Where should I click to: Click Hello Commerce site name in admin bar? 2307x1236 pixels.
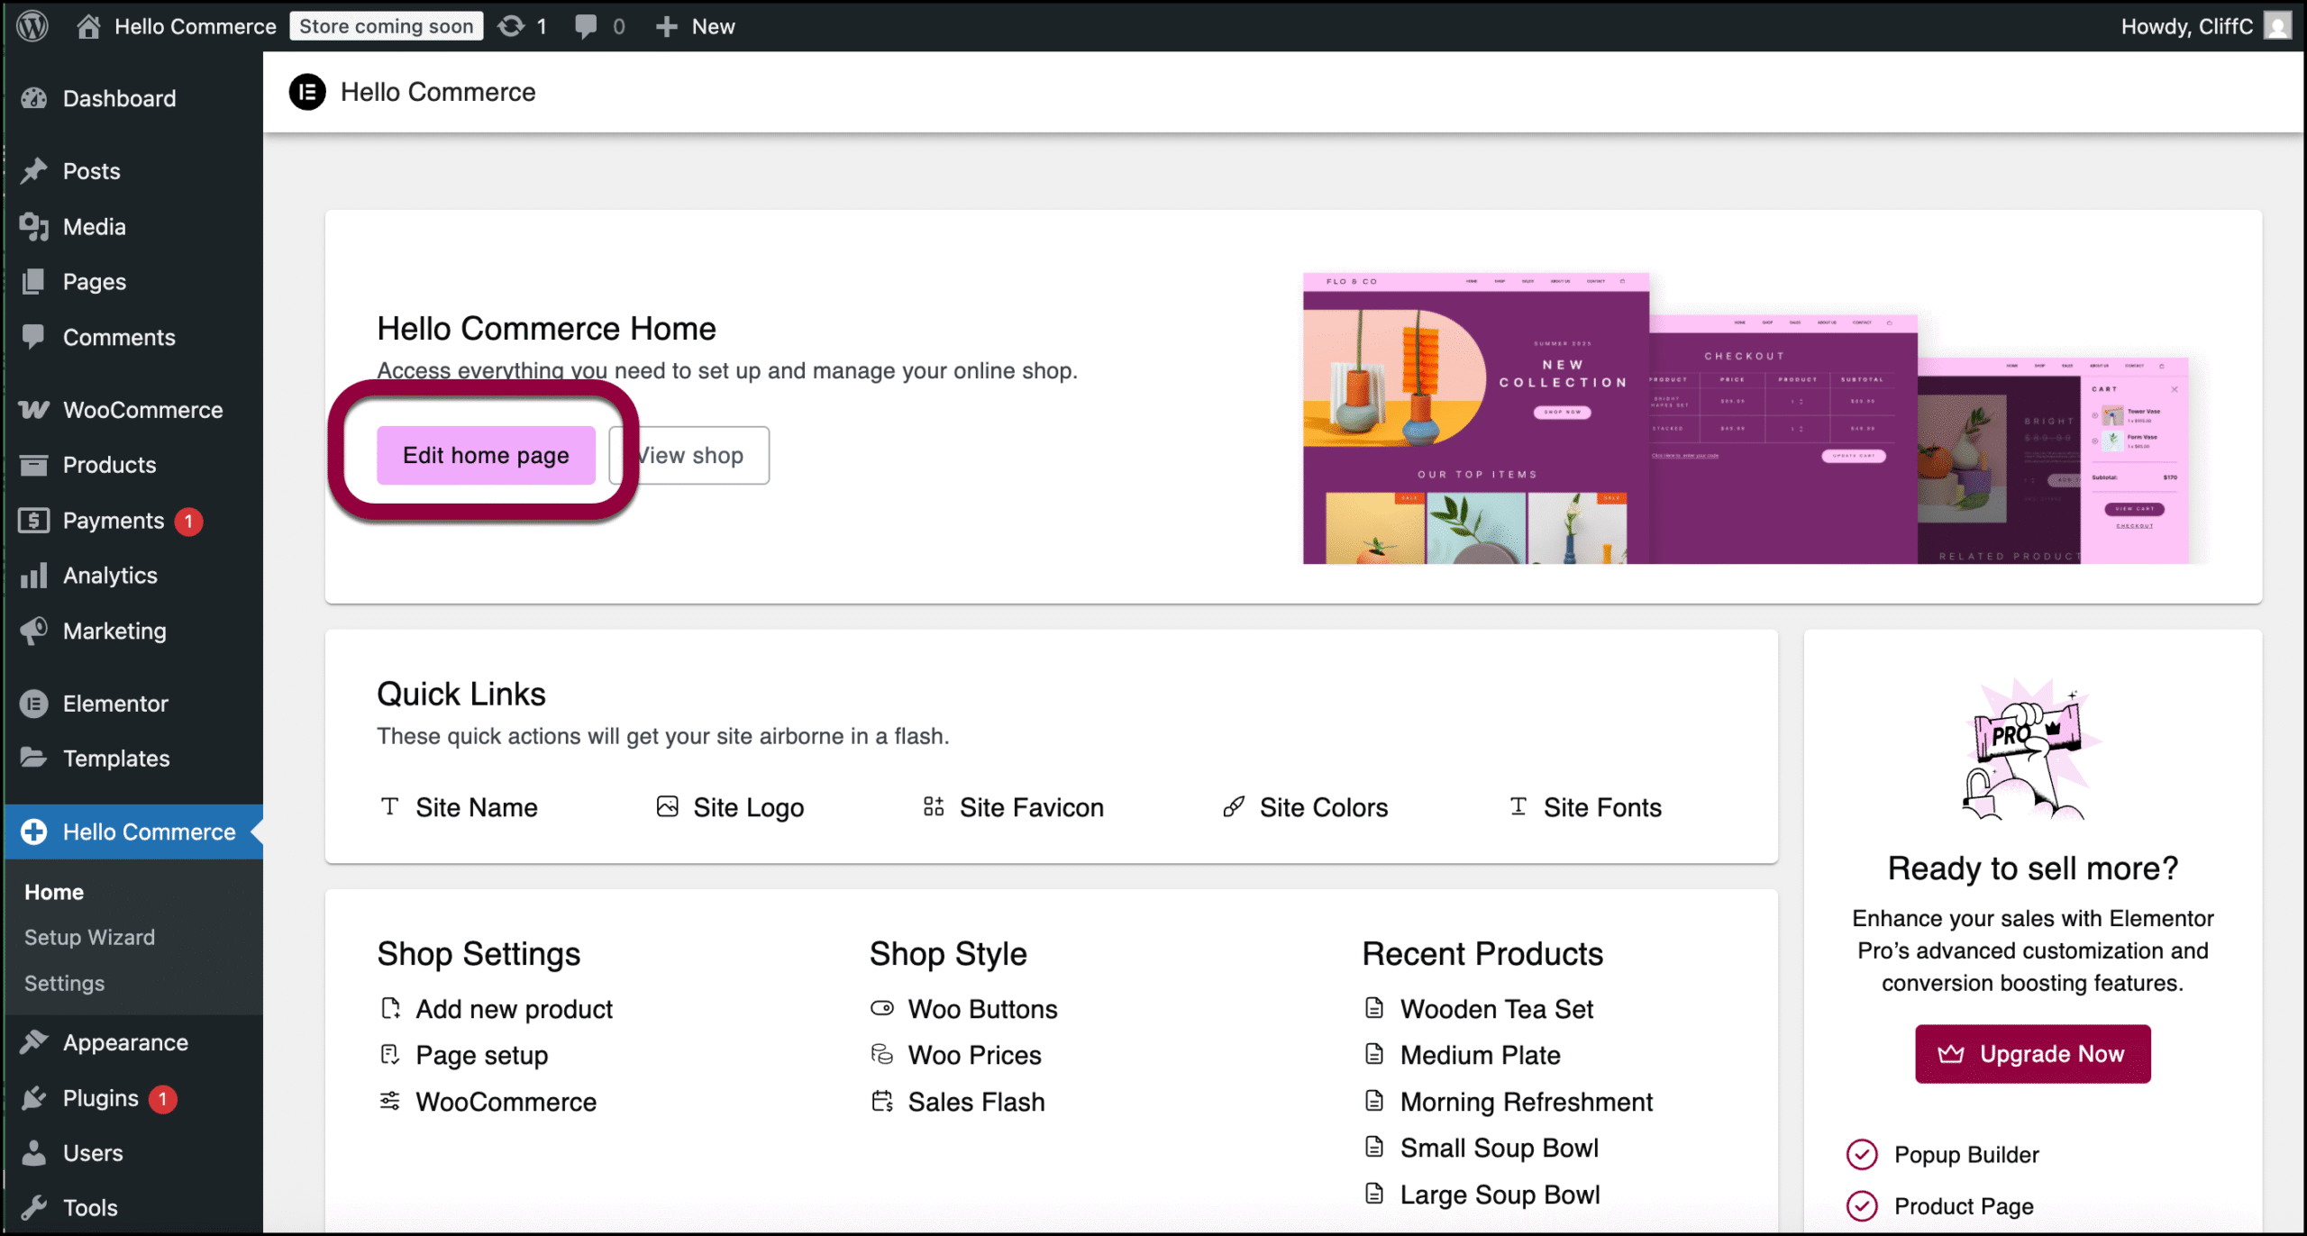(x=196, y=26)
